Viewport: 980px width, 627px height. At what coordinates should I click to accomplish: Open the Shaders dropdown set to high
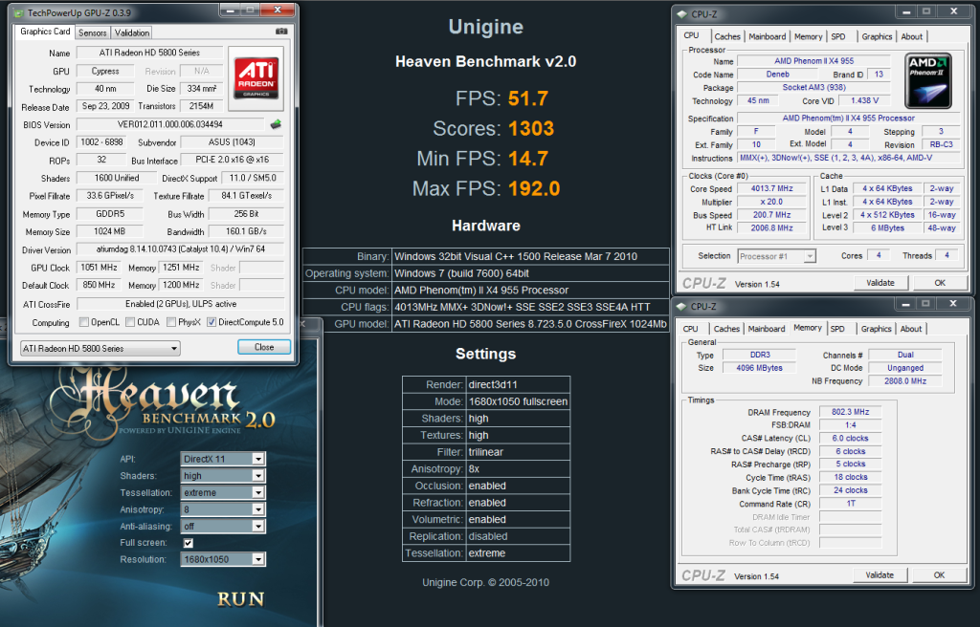pos(223,476)
